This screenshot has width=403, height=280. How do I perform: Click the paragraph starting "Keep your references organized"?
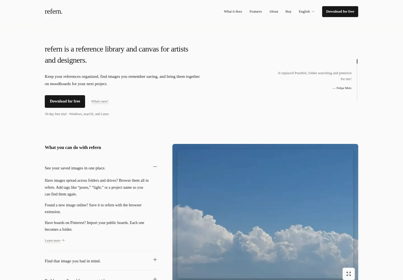pyautogui.click(x=122, y=80)
